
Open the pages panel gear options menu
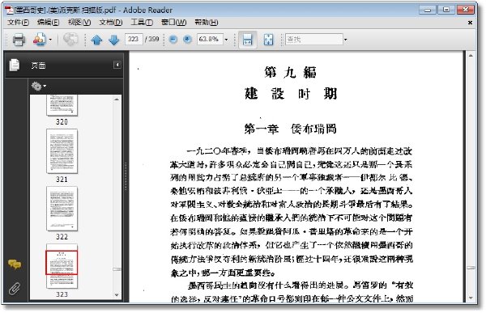[x=38, y=86]
